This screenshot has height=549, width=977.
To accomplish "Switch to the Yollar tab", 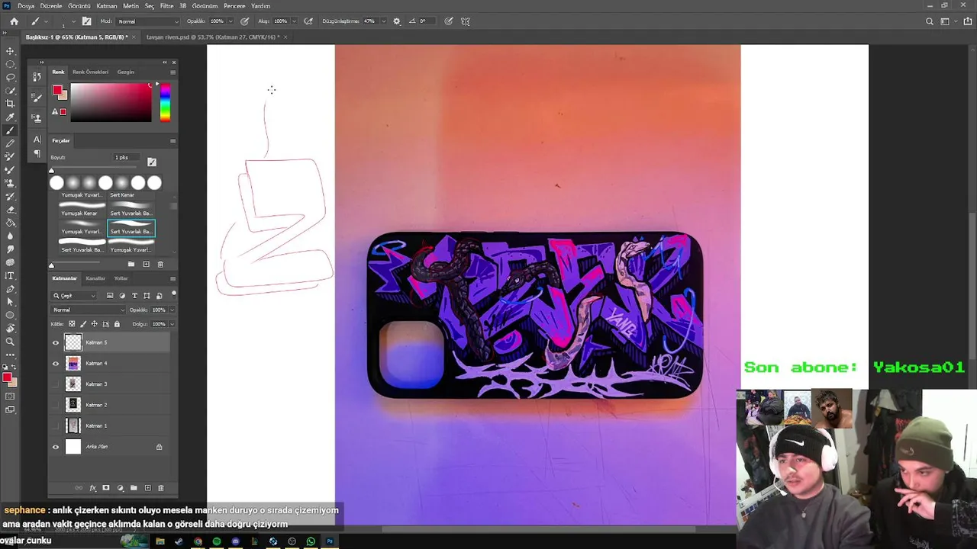I will click(x=121, y=278).
